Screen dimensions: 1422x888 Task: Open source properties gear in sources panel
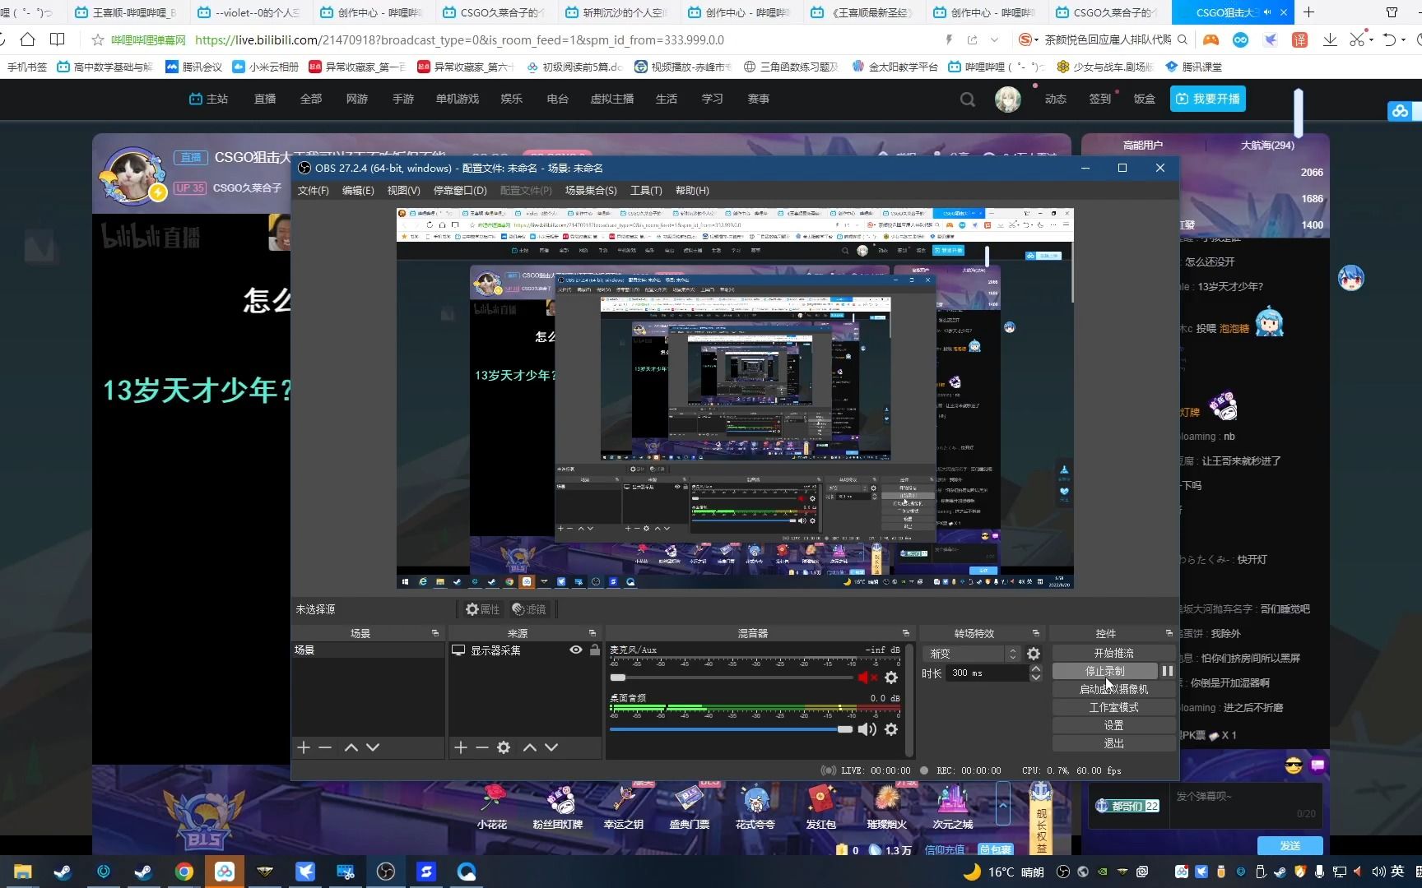point(504,747)
